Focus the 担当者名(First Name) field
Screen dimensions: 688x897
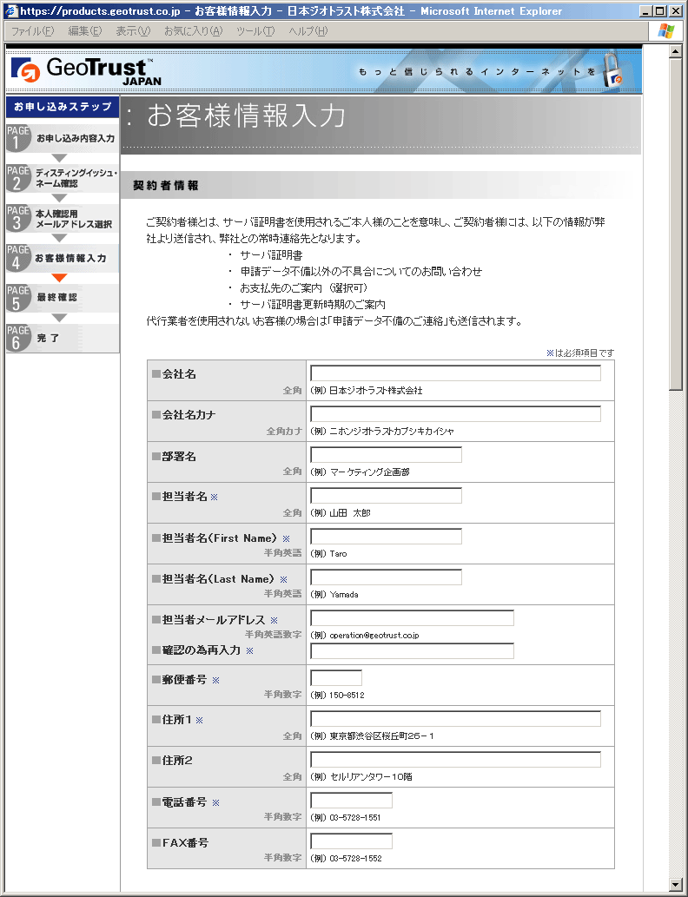[x=386, y=537]
